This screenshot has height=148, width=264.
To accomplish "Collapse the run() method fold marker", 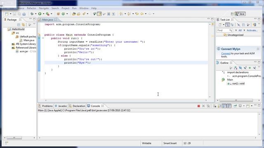I will (x=43, y=38).
